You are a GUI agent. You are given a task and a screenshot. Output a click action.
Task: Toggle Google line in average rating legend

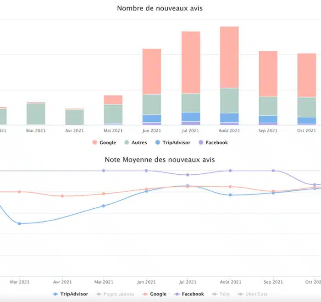click(154, 294)
